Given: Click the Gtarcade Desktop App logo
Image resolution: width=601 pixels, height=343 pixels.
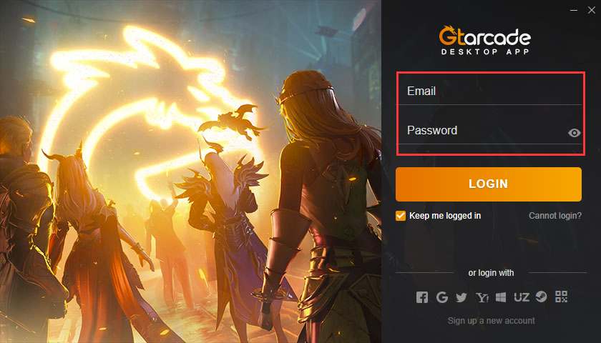Looking at the screenshot, I should (485, 40).
